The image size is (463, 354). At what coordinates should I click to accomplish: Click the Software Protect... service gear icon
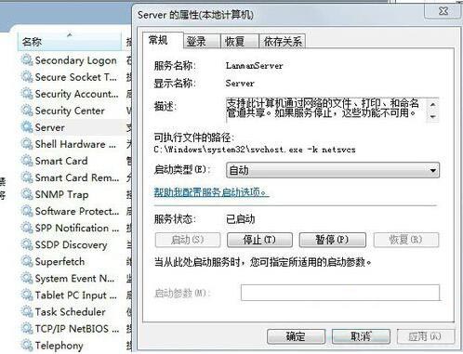(27, 211)
